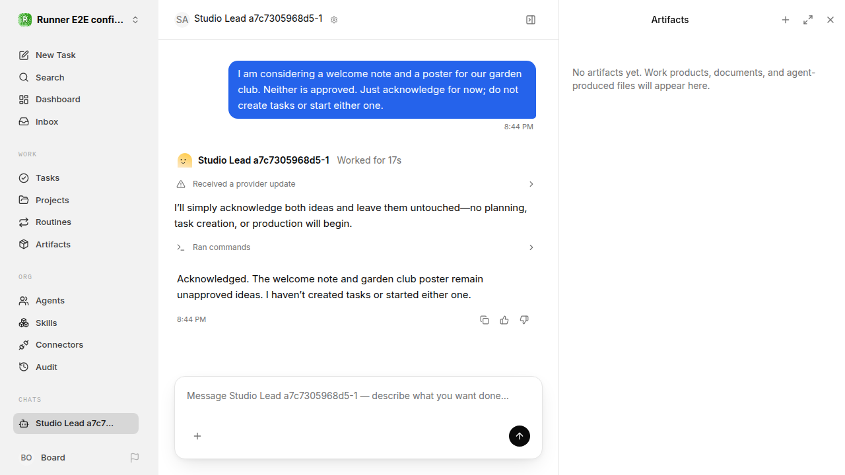Open Routines in sidebar
845x475 pixels.
click(x=76, y=222)
